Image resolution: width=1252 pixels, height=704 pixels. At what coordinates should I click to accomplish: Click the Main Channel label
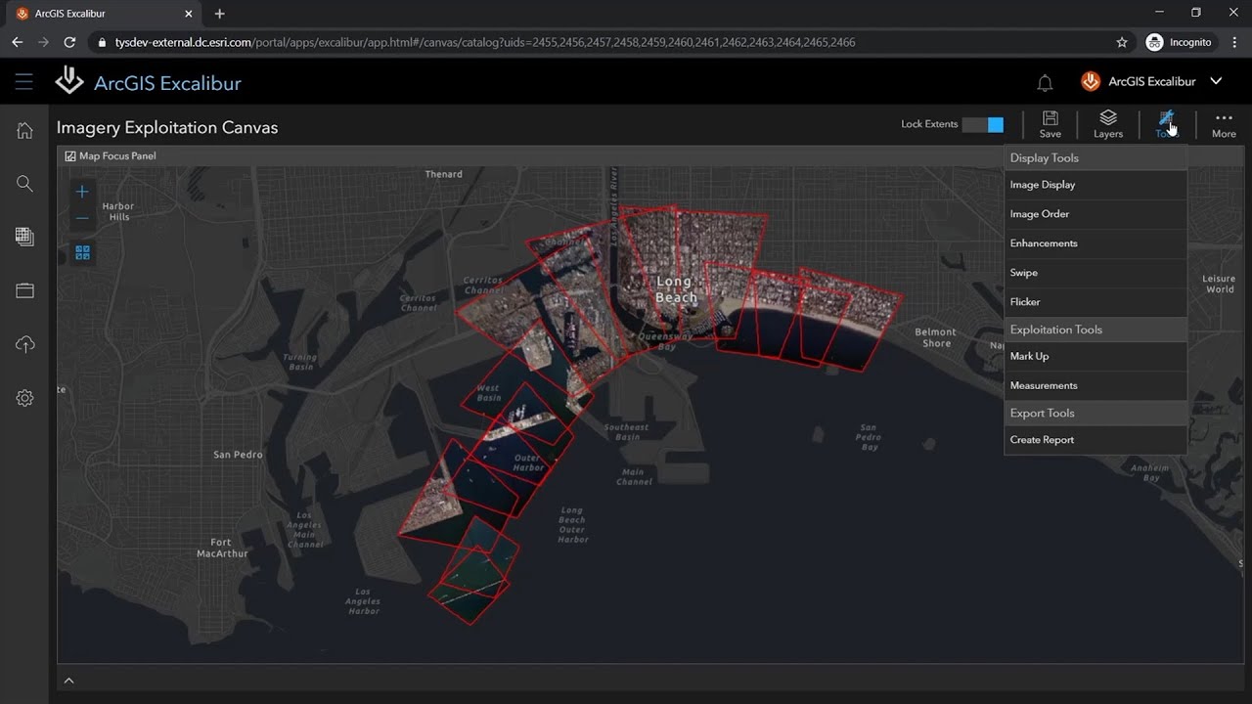(x=634, y=476)
